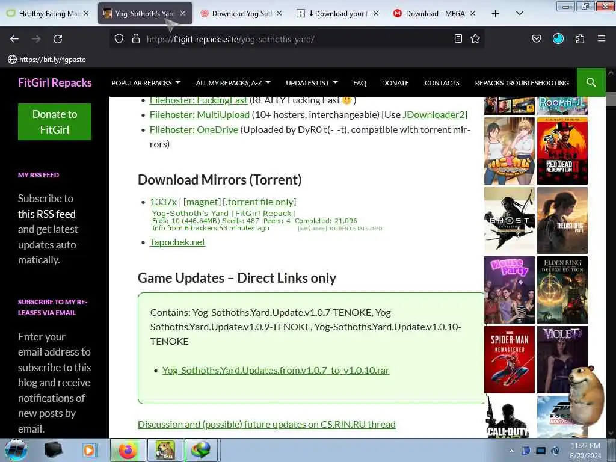Switch to the Healthy Eating tab

pyautogui.click(x=48, y=14)
